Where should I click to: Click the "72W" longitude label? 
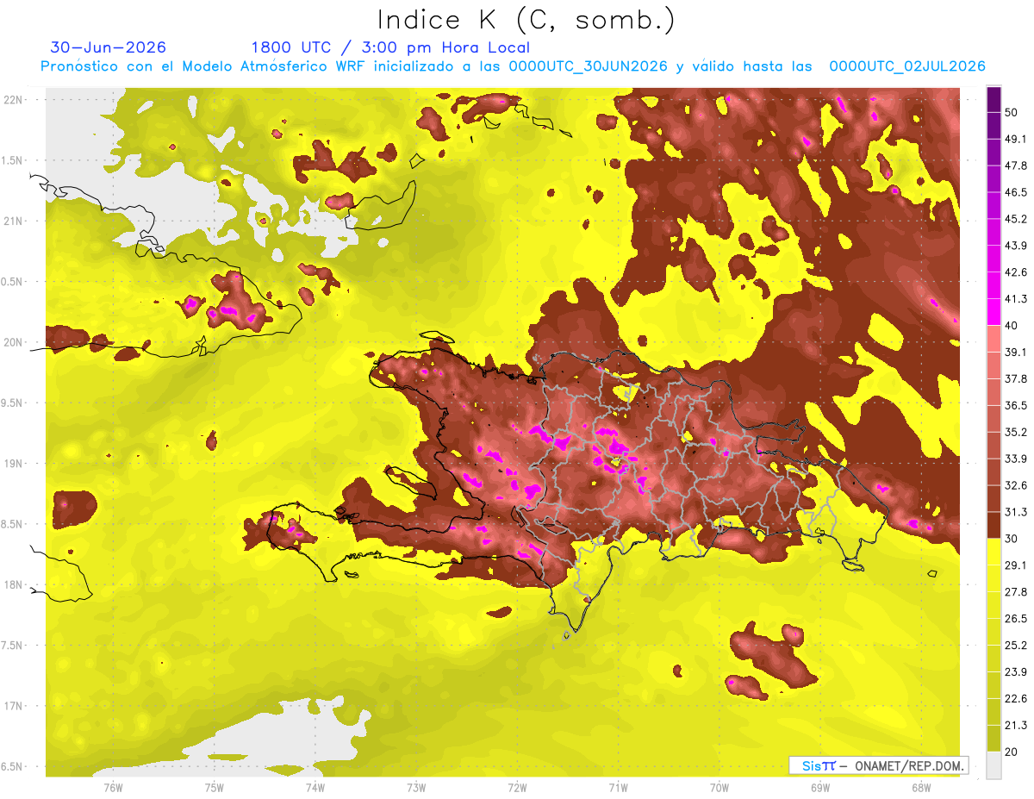tap(517, 787)
